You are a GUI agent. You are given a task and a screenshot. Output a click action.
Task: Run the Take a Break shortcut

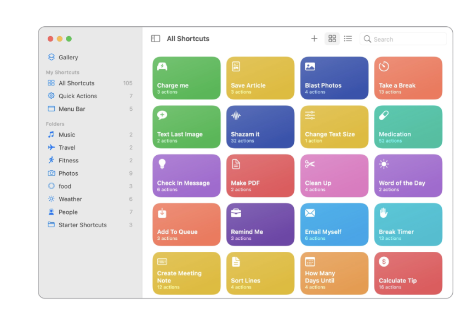click(408, 78)
